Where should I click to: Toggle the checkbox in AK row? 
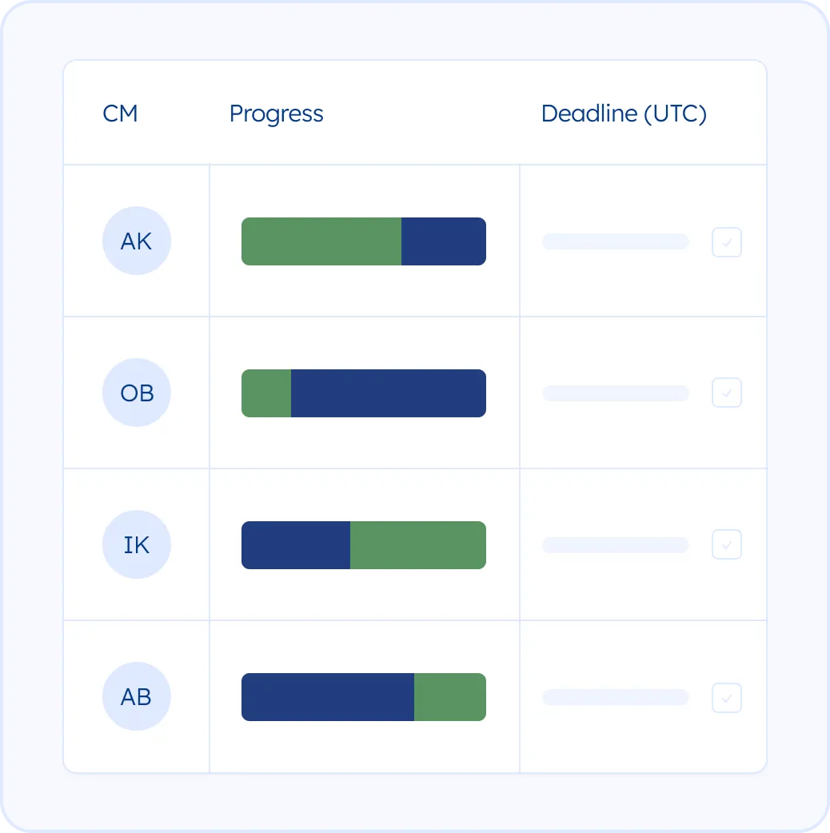tap(726, 242)
